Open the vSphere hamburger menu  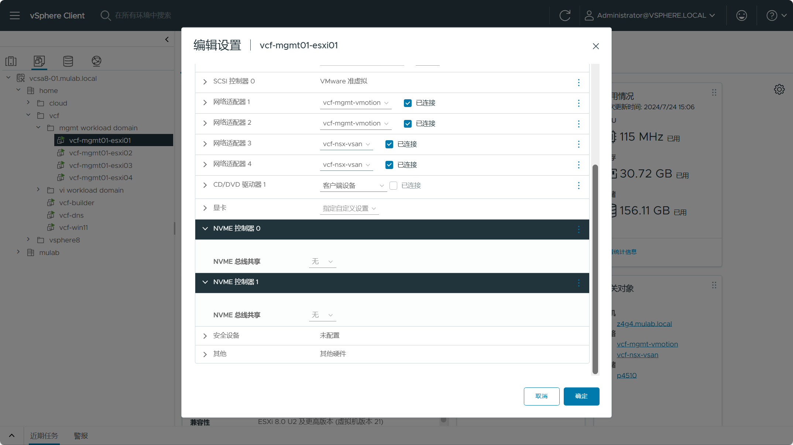(15, 15)
